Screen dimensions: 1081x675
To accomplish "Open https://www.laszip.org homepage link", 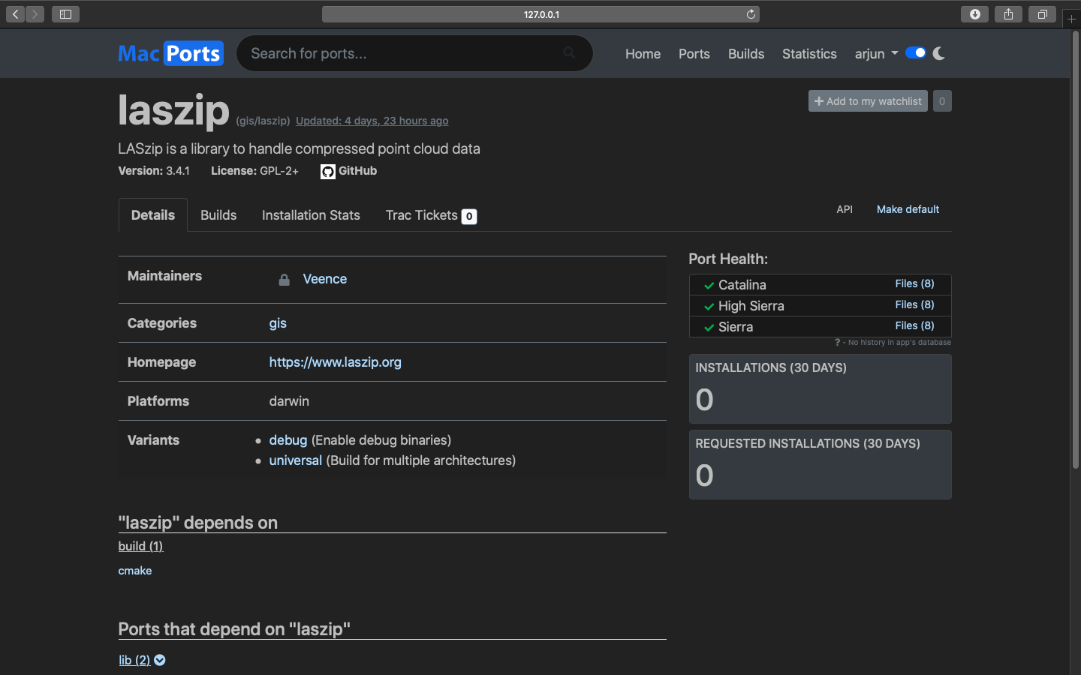I will 335,362.
